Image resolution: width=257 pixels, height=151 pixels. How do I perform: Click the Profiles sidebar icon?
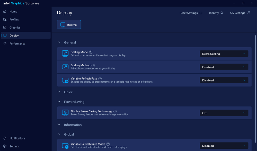click(x=5, y=19)
